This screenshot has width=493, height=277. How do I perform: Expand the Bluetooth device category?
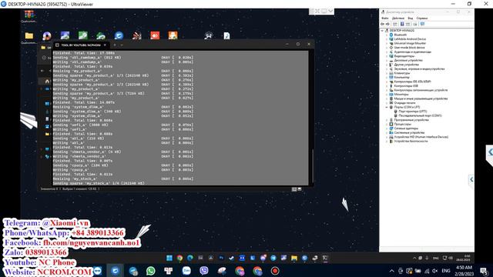(x=387, y=35)
